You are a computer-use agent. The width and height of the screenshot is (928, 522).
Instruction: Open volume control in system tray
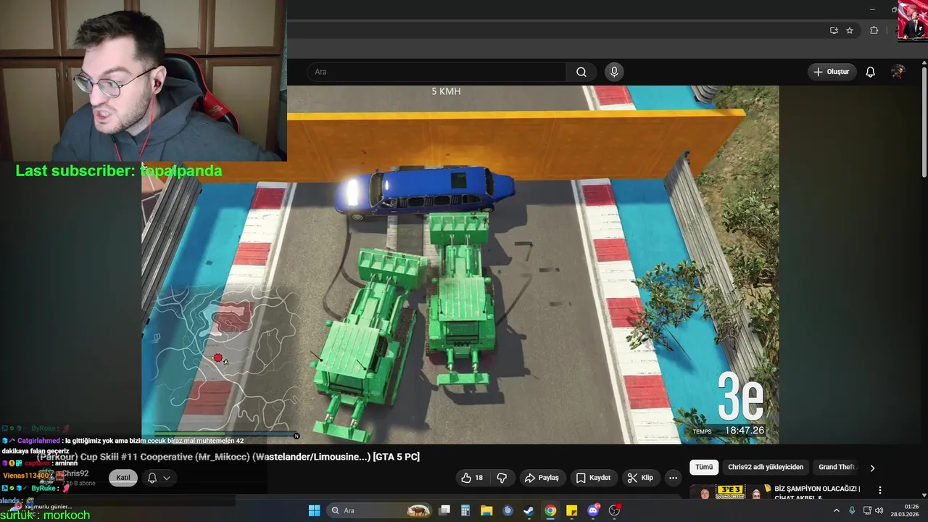point(879,510)
